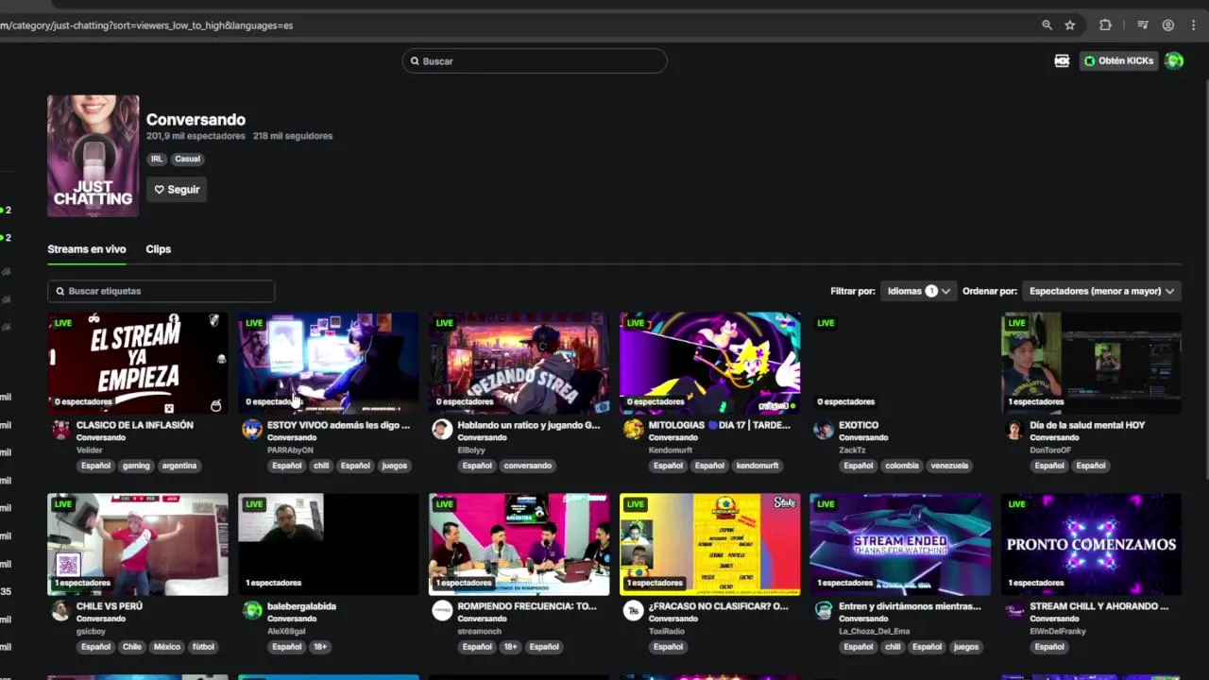Switch to Streams en vivo tab
1209x680 pixels.
click(87, 249)
